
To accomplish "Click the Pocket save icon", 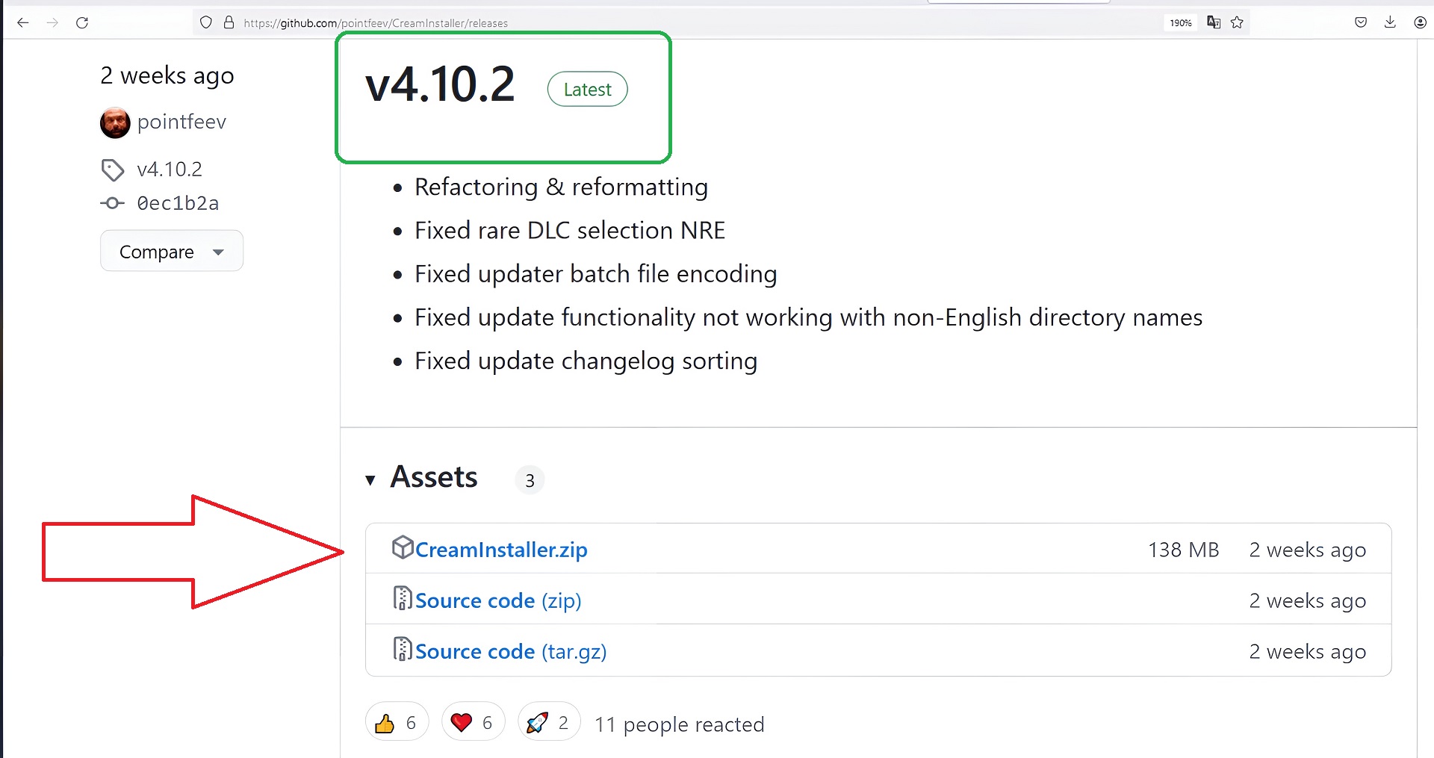I will pyautogui.click(x=1361, y=22).
